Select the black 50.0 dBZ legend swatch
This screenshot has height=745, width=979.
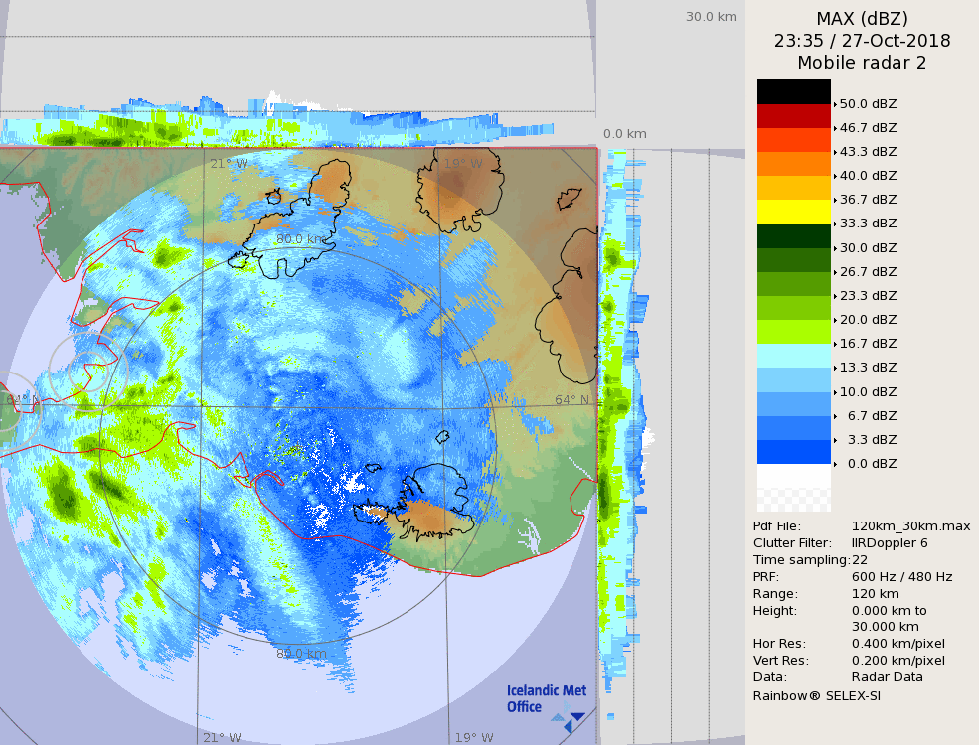tap(793, 92)
